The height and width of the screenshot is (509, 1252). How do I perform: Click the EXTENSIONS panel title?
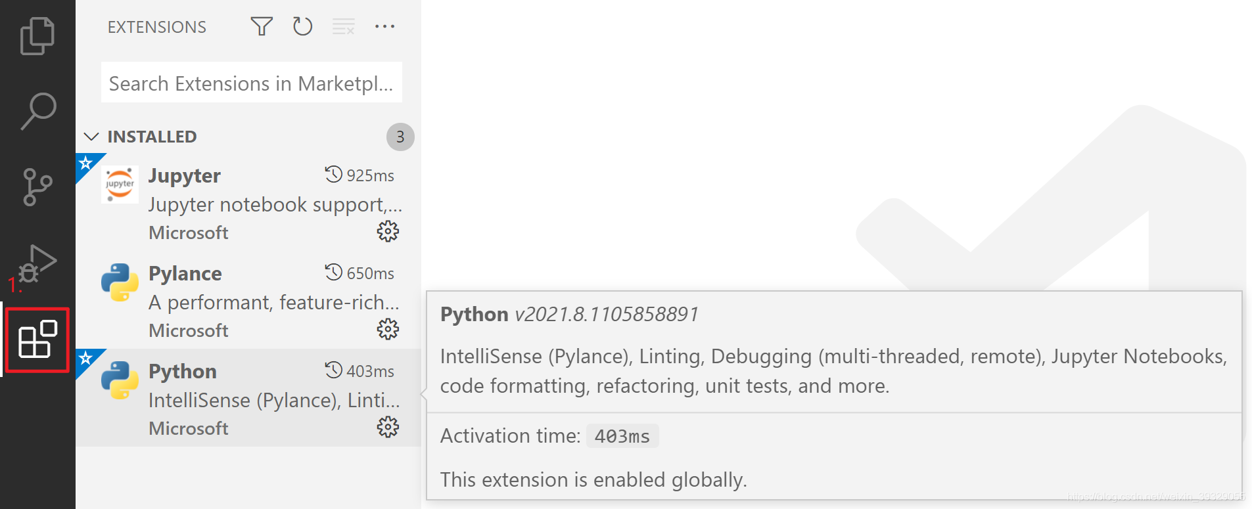coord(157,27)
